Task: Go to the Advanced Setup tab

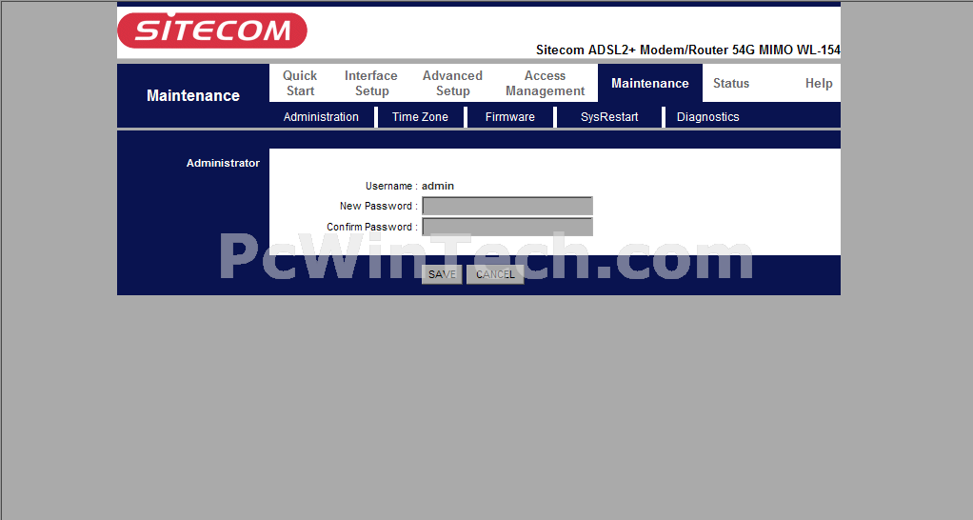Action: pyautogui.click(x=452, y=83)
